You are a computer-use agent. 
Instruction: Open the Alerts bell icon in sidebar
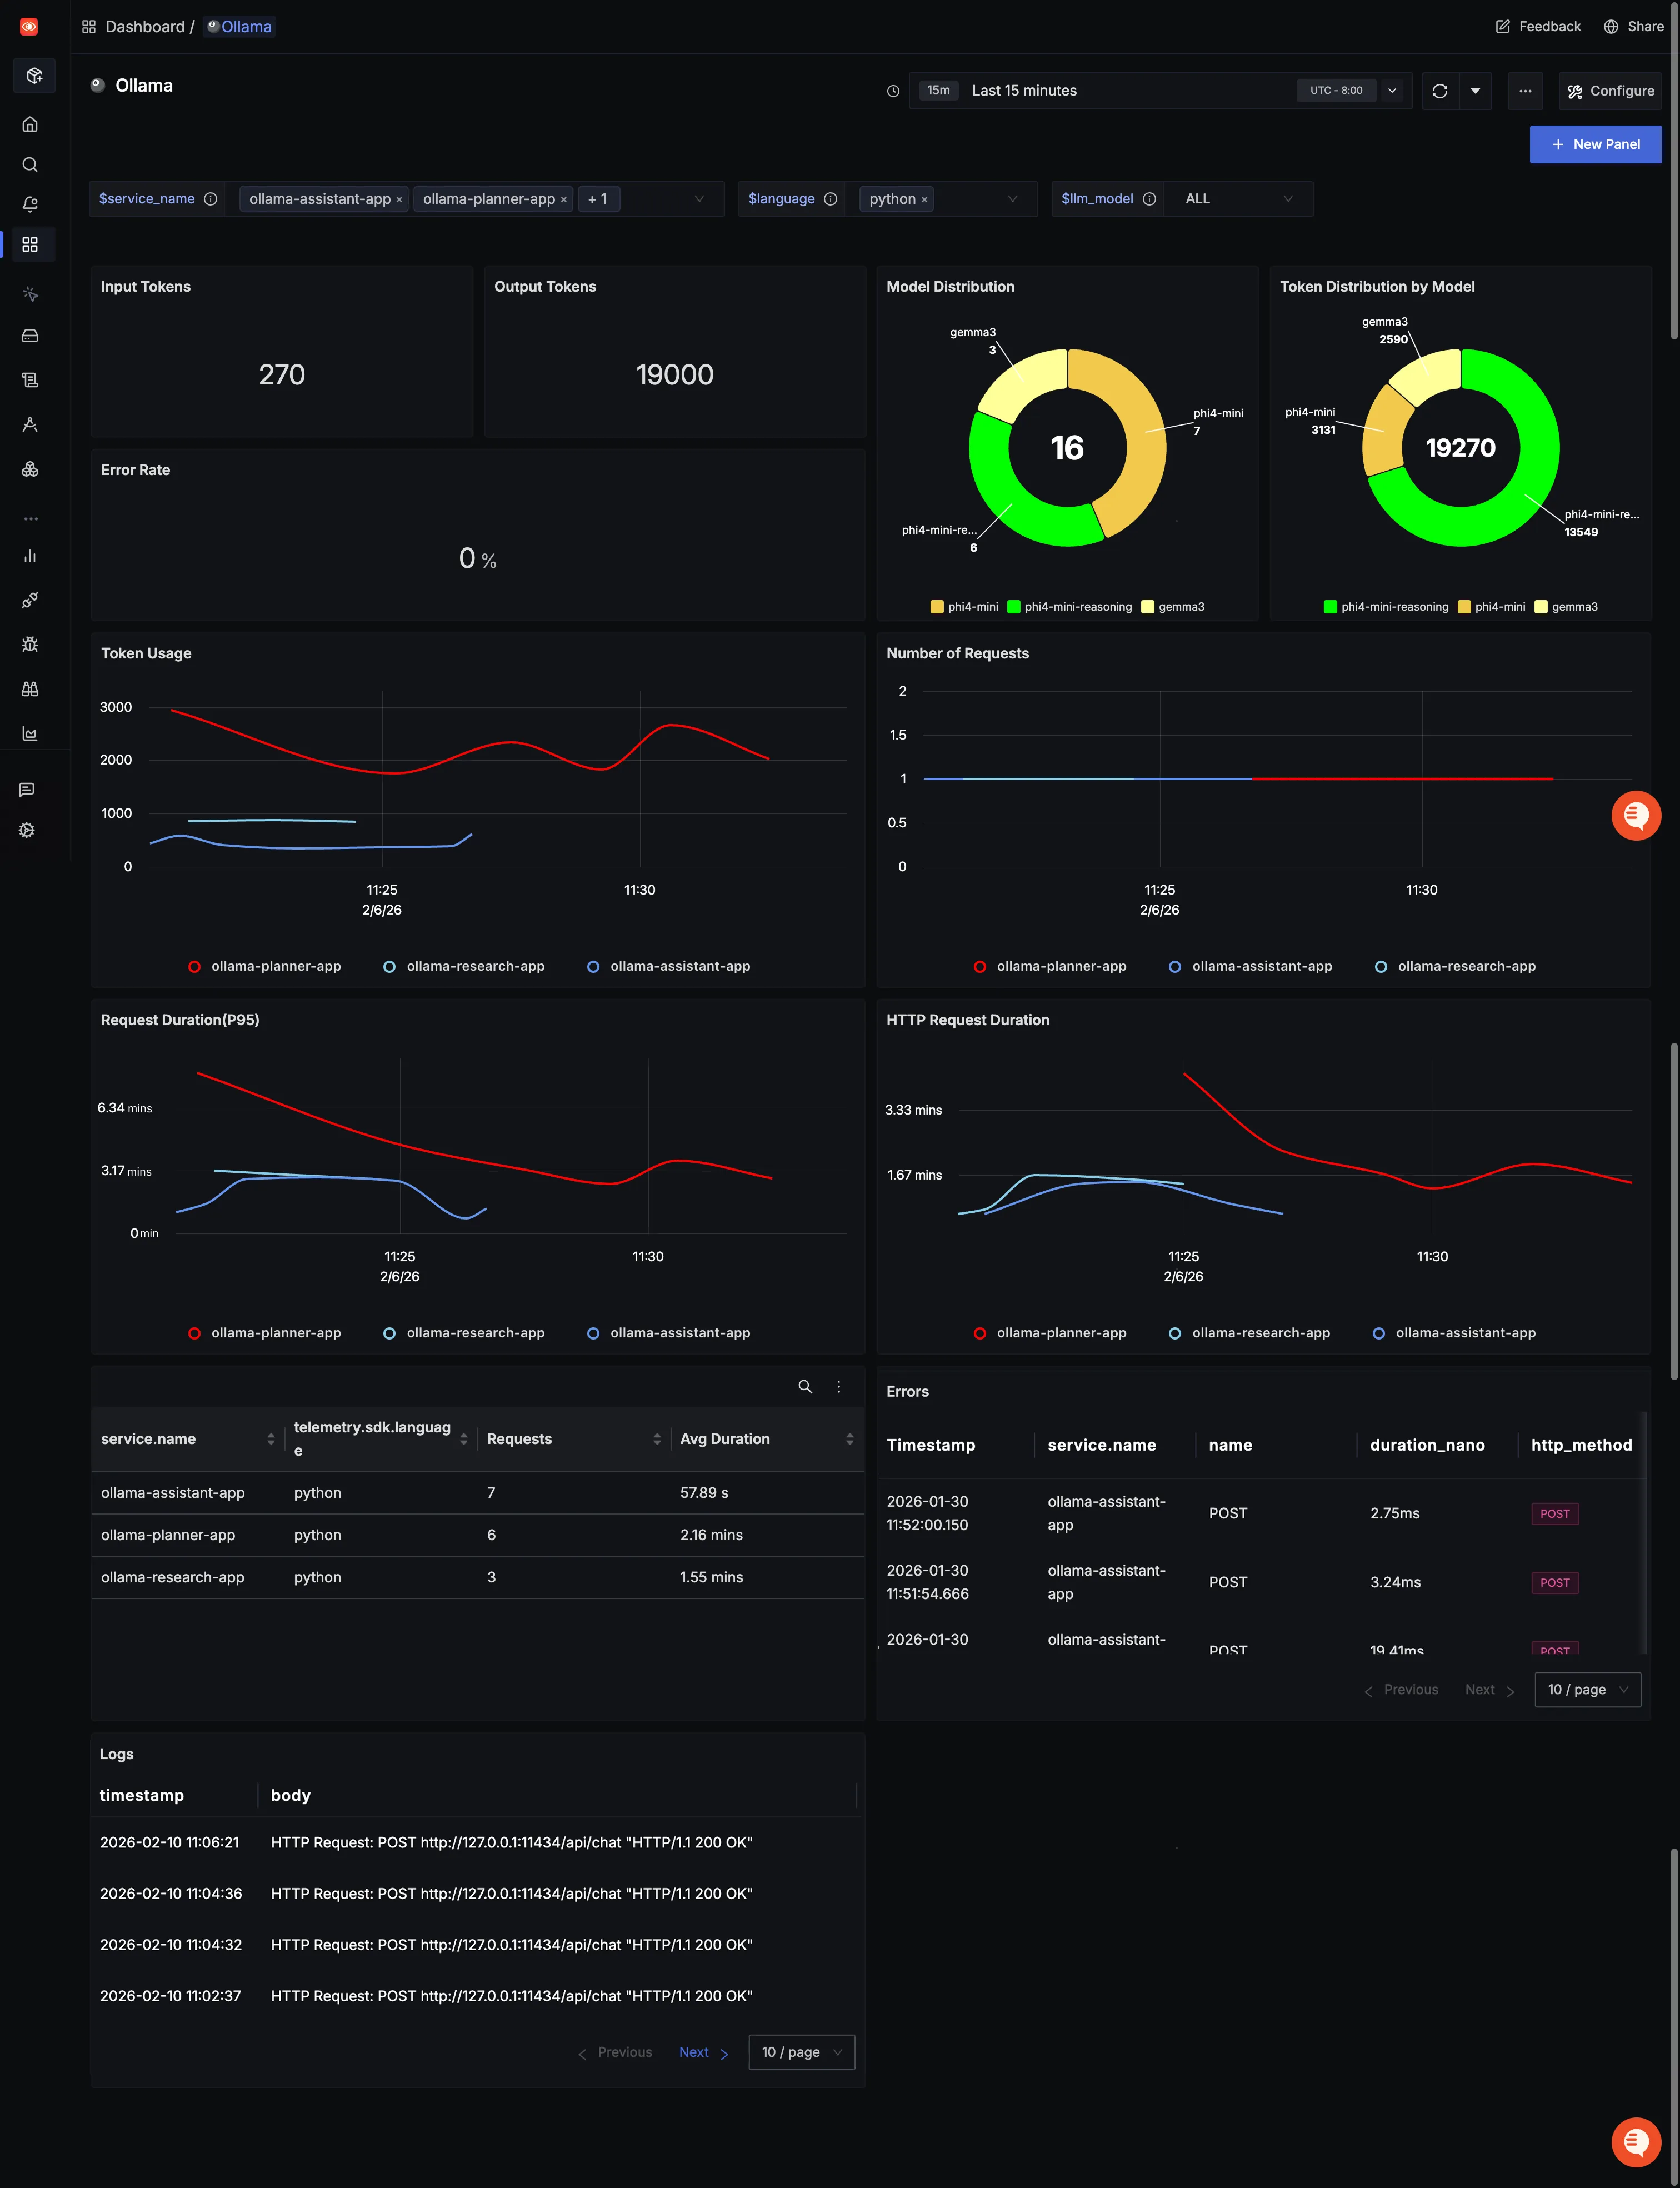30,204
